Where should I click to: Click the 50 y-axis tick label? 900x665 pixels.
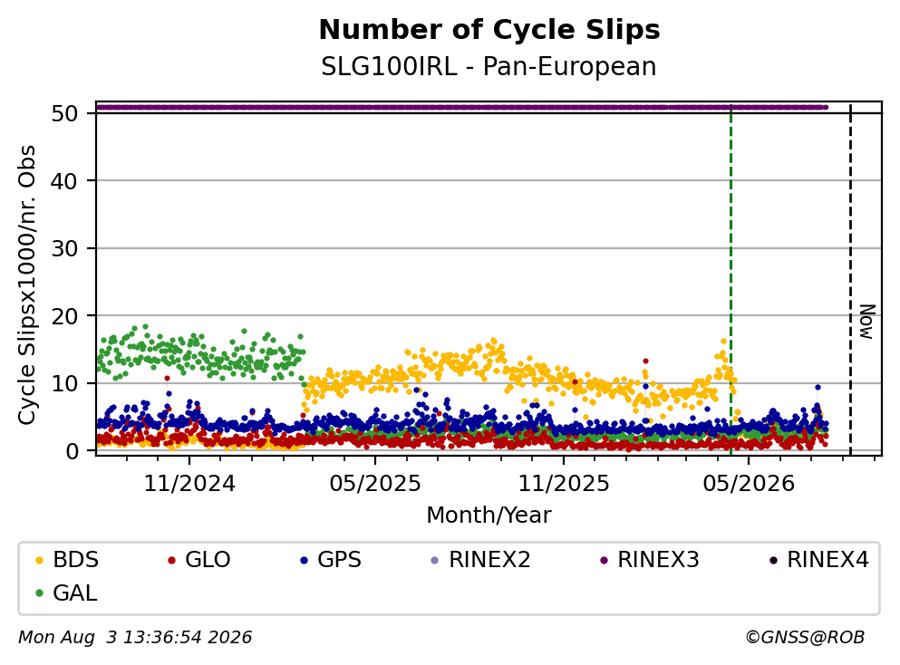[64, 113]
